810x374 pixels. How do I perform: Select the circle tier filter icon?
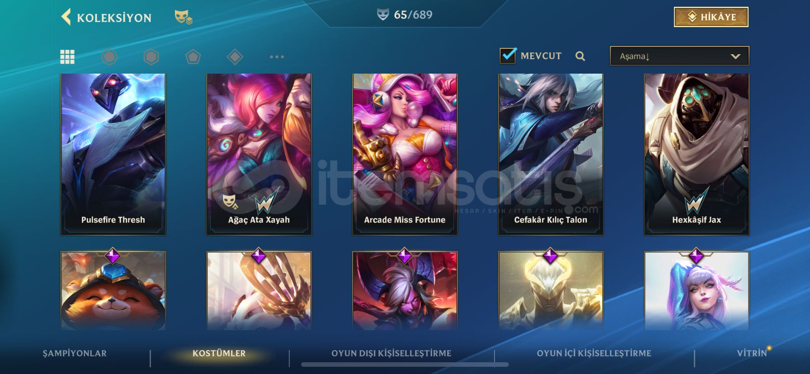pos(109,57)
